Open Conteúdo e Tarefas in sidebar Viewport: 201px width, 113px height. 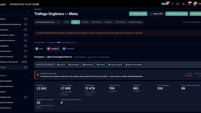tap(14, 35)
